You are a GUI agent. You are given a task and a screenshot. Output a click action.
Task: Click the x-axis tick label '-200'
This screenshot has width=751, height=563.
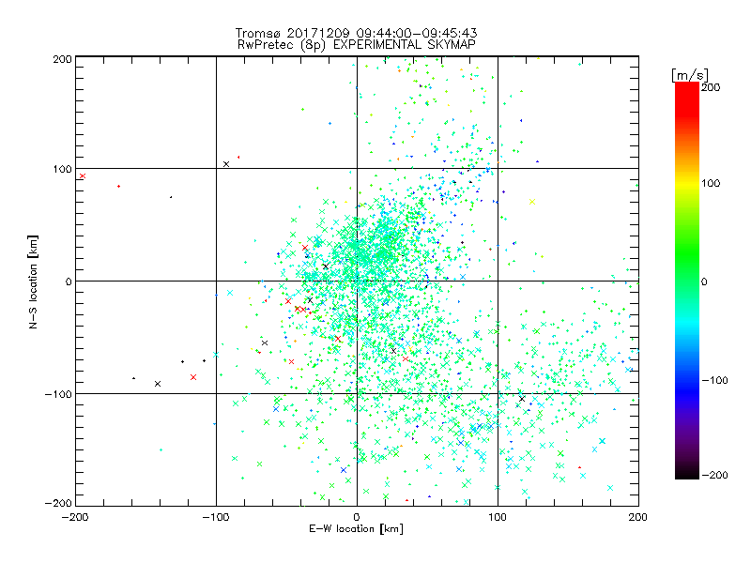tap(75, 518)
